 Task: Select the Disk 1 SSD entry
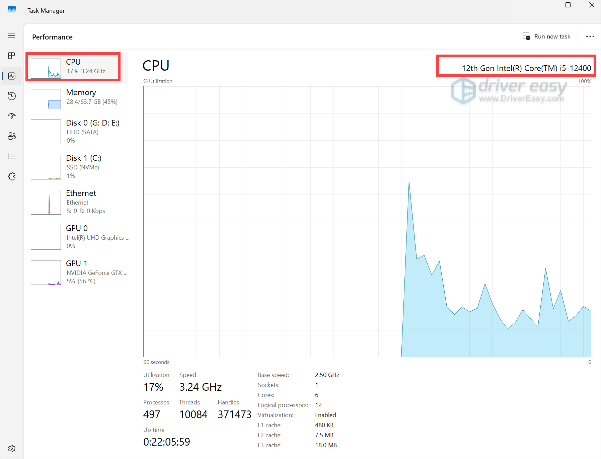[80, 166]
